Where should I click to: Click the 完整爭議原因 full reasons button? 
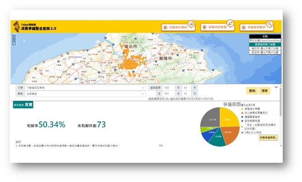pyautogui.click(x=268, y=138)
